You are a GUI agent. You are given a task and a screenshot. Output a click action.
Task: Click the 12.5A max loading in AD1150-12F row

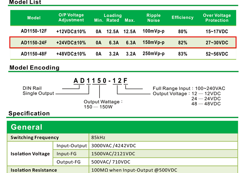pos(130,32)
